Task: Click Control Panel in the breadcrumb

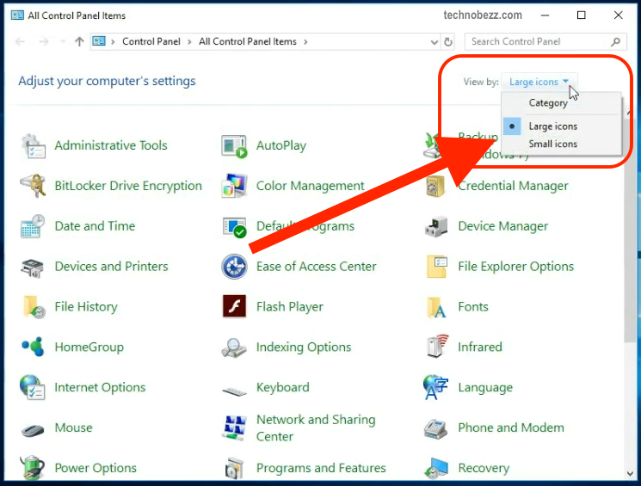Action: (x=151, y=41)
